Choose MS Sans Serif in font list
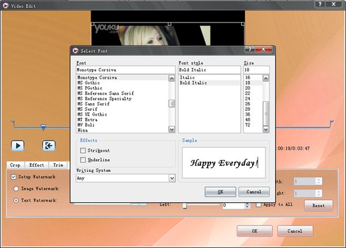This screenshot has height=248, width=346. coord(98,104)
